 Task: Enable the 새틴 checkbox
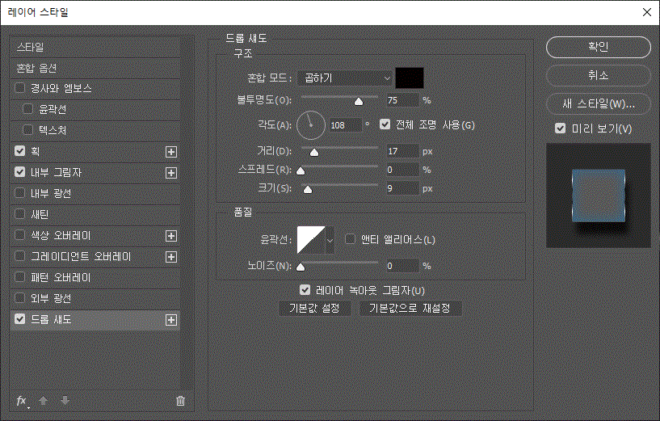pyautogui.click(x=19, y=214)
